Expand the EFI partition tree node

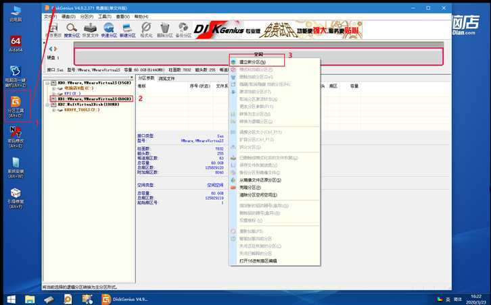[53, 94]
